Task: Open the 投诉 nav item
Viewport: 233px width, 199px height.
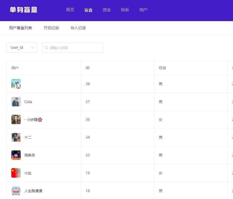Action: [x=125, y=10]
